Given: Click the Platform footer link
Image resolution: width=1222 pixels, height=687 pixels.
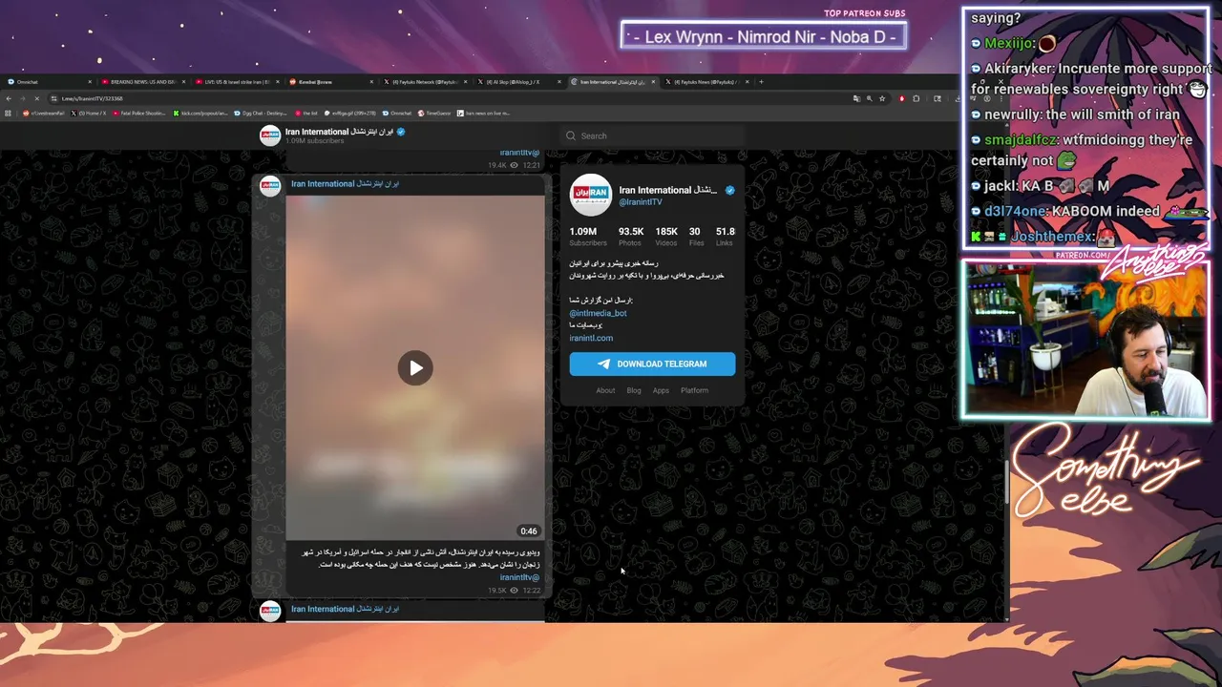Looking at the screenshot, I should pyautogui.click(x=694, y=390).
